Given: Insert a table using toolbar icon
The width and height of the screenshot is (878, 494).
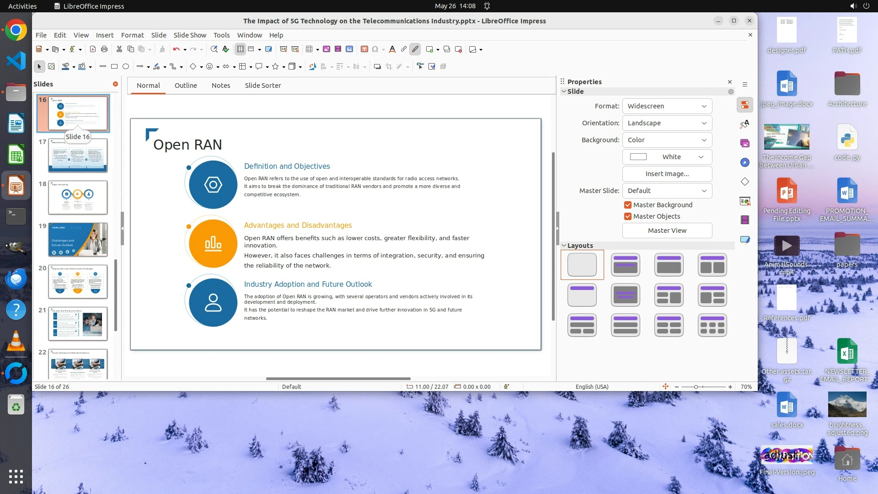Looking at the screenshot, I should pos(309,49).
